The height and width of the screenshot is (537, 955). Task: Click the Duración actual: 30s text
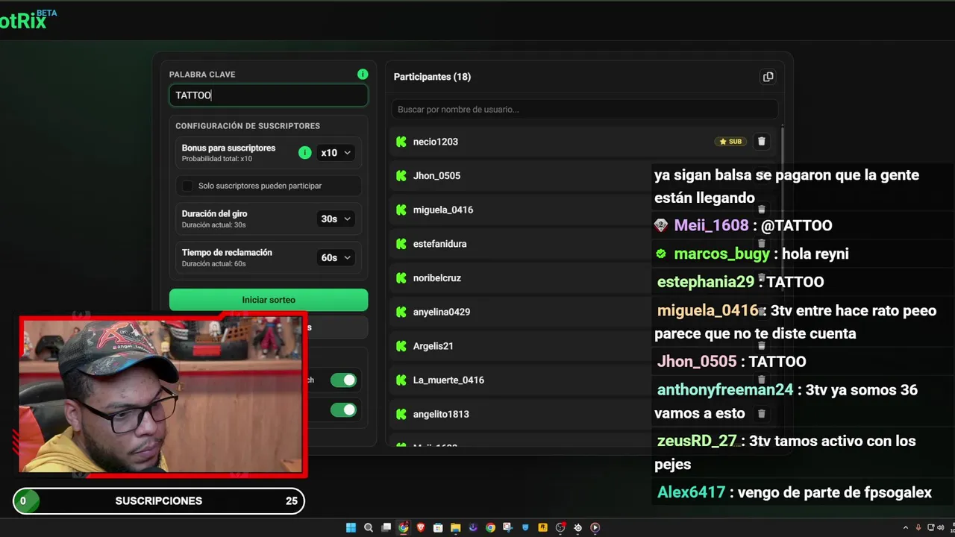[x=214, y=225]
